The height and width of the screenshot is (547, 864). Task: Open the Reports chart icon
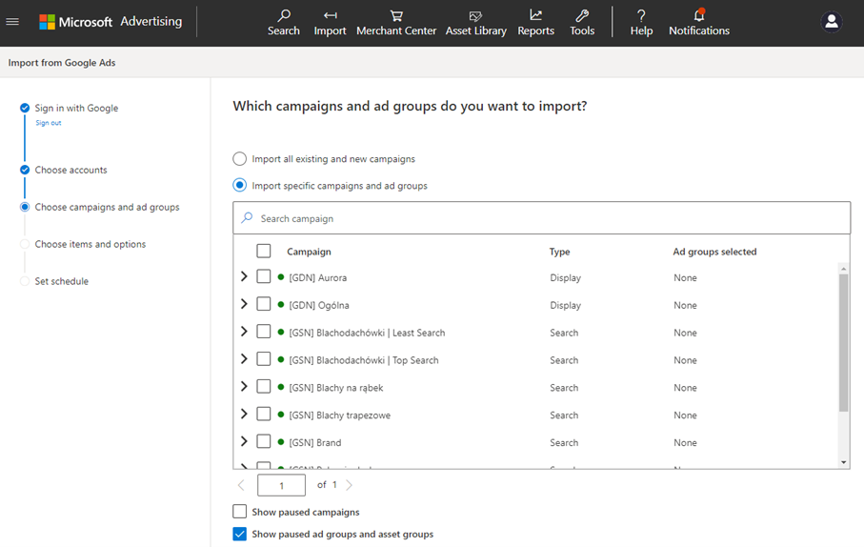coord(535,16)
